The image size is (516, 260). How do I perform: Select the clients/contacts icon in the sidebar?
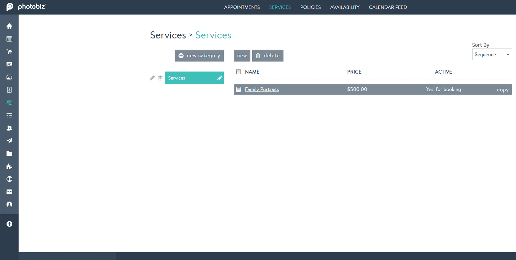[9, 128]
